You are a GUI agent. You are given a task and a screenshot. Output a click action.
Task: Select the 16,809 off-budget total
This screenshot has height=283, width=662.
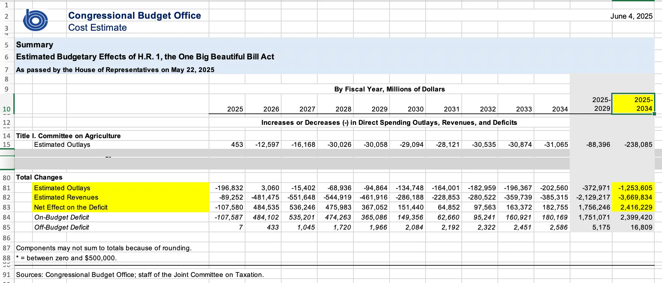(641, 227)
